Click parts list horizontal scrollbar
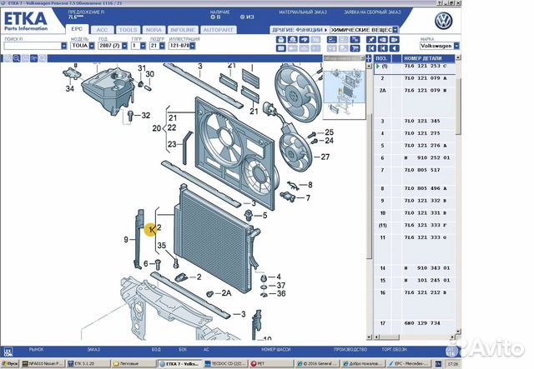The image size is (534, 369). (414, 337)
